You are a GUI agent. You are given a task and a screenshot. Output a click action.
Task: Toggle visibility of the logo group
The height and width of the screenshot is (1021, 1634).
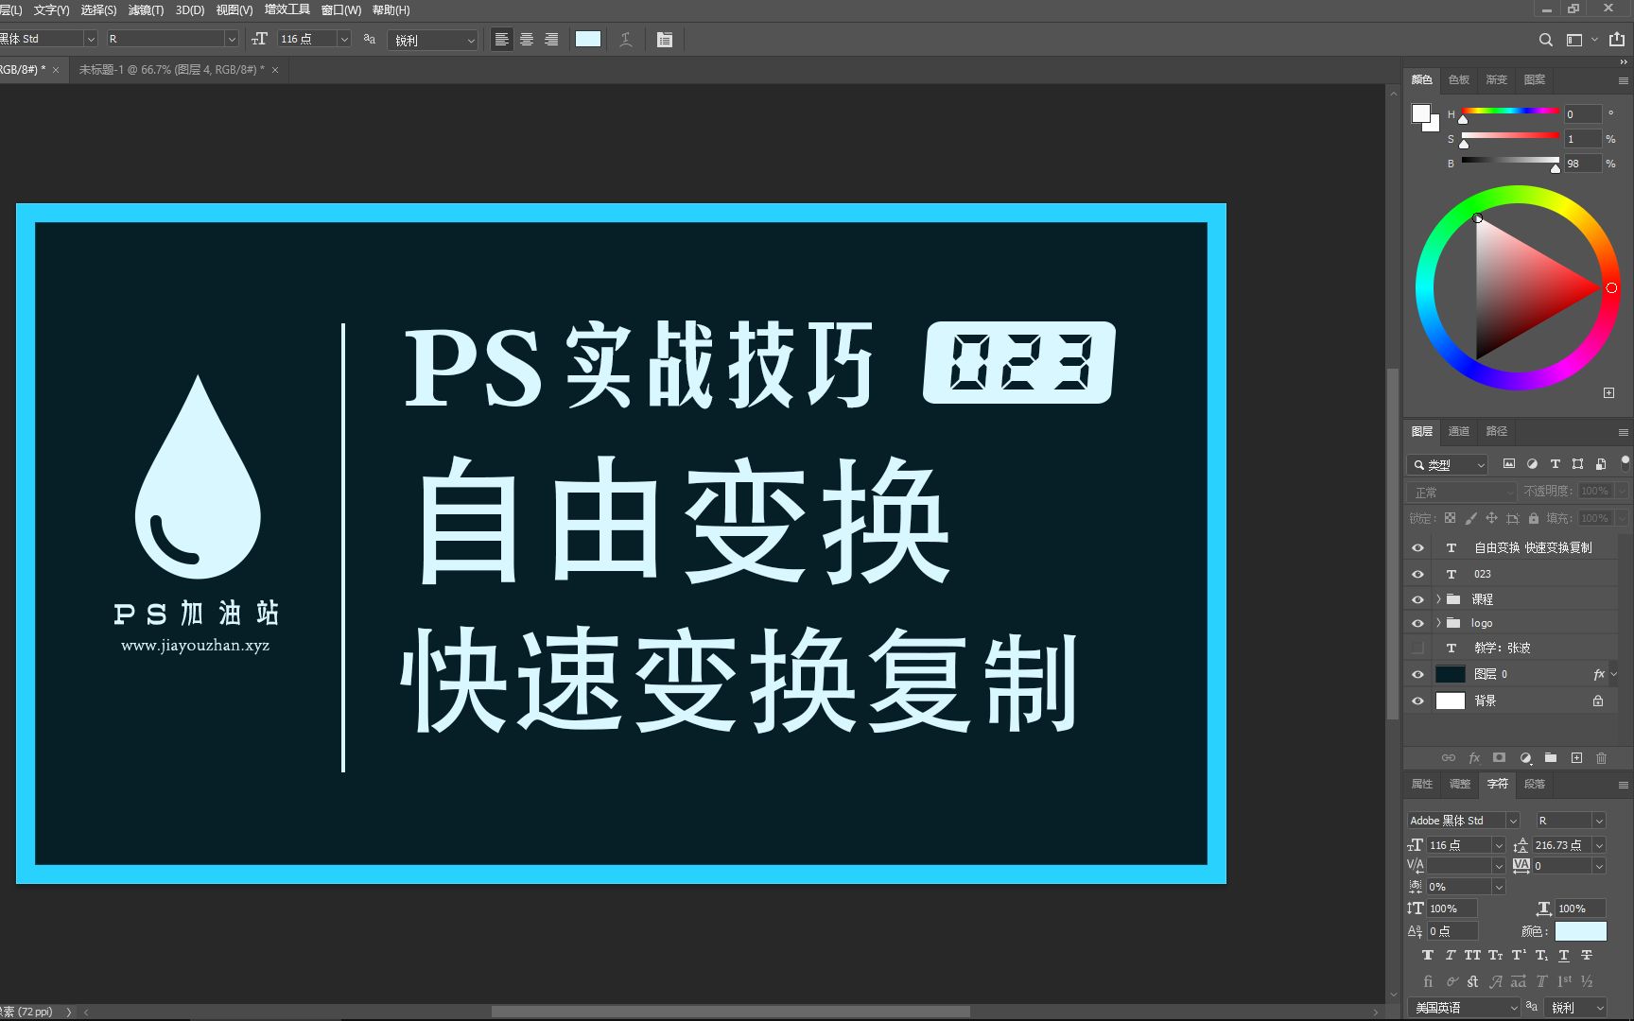point(1417,623)
